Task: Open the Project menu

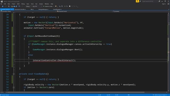Action: point(14,4)
